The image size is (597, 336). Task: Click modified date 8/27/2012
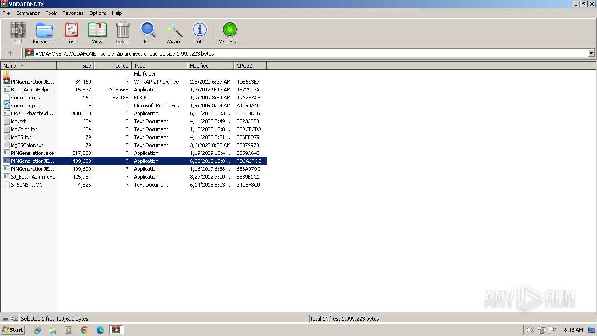point(210,177)
